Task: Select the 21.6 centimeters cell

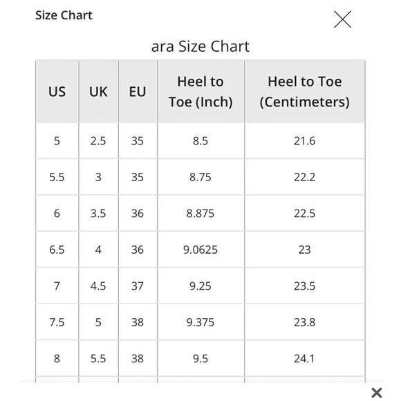Action: pos(305,140)
